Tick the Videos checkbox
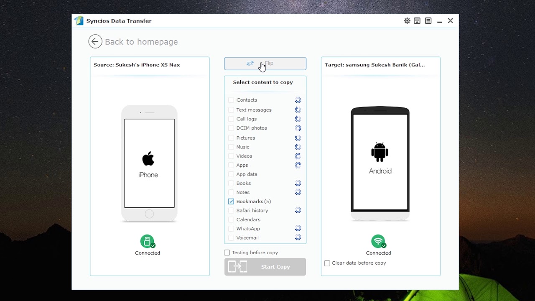535x301 pixels. click(x=231, y=156)
